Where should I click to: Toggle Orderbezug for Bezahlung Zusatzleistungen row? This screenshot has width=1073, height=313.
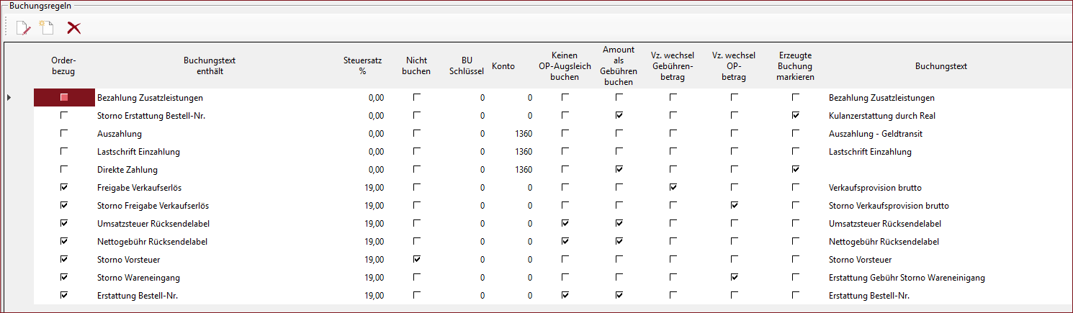pos(64,97)
